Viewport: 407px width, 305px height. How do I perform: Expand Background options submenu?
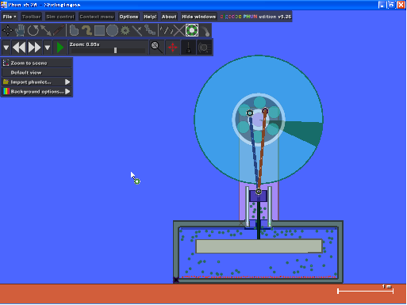tap(36, 92)
